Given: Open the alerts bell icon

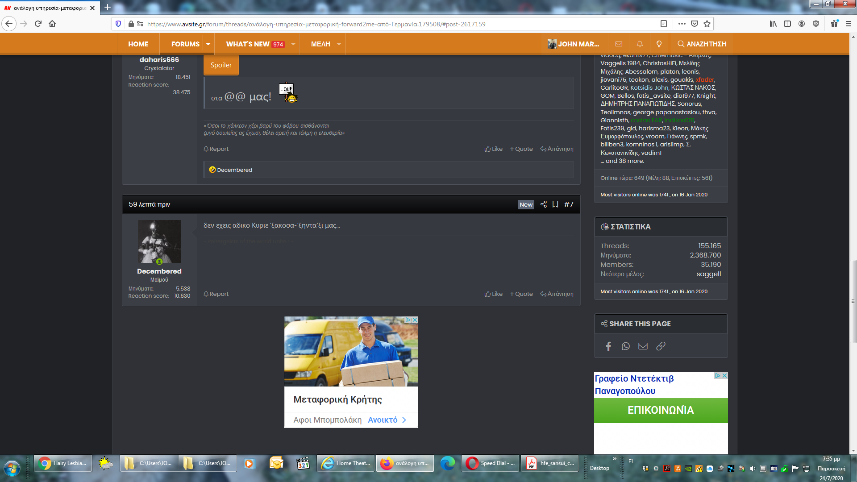Looking at the screenshot, I should (x=640, y=44).
